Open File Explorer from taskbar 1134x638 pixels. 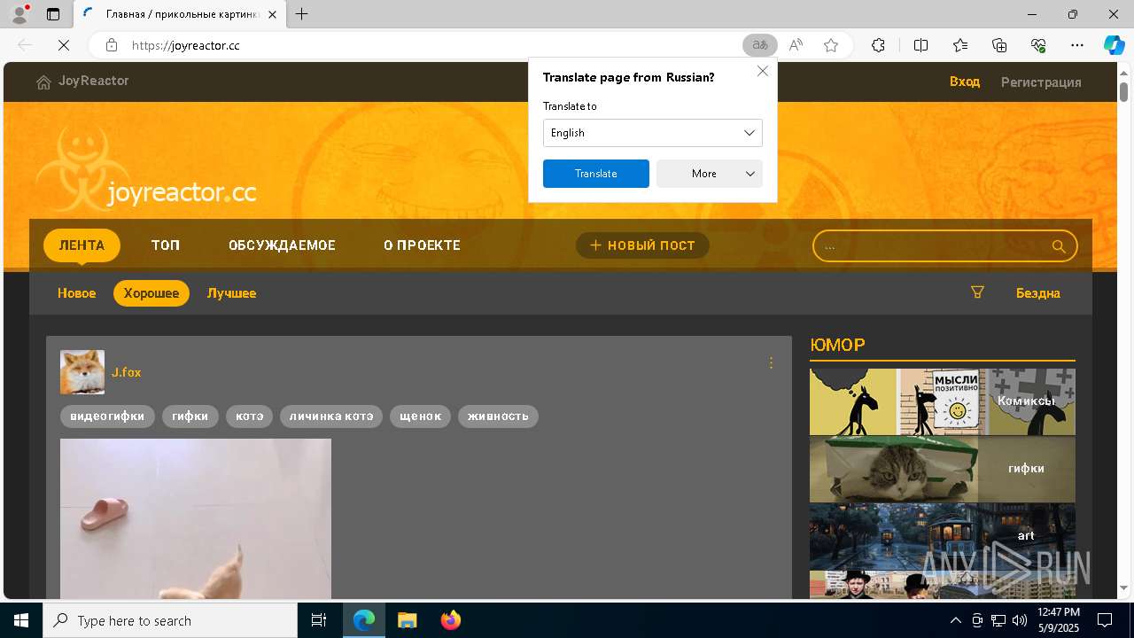(407, 620)
